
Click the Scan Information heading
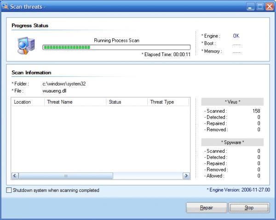[x=31, y=73]
